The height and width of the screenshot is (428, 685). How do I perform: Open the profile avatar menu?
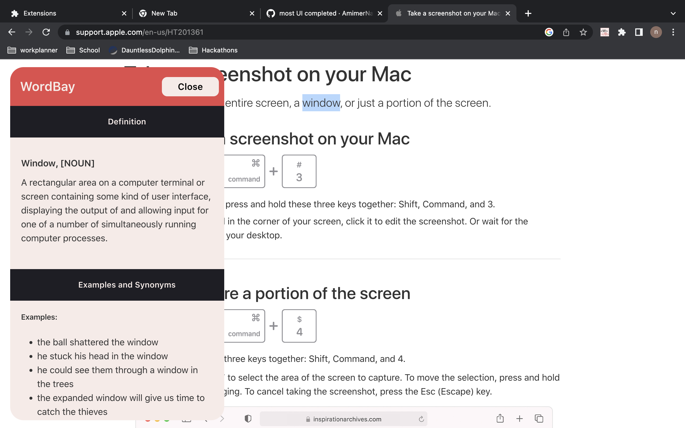[x=656, y=32]
